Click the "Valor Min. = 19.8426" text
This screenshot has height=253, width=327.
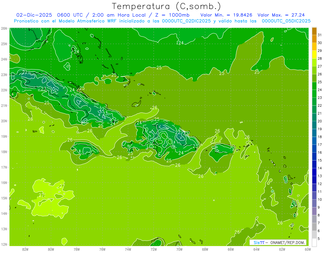pyautogui.click(x=227, y=15)
